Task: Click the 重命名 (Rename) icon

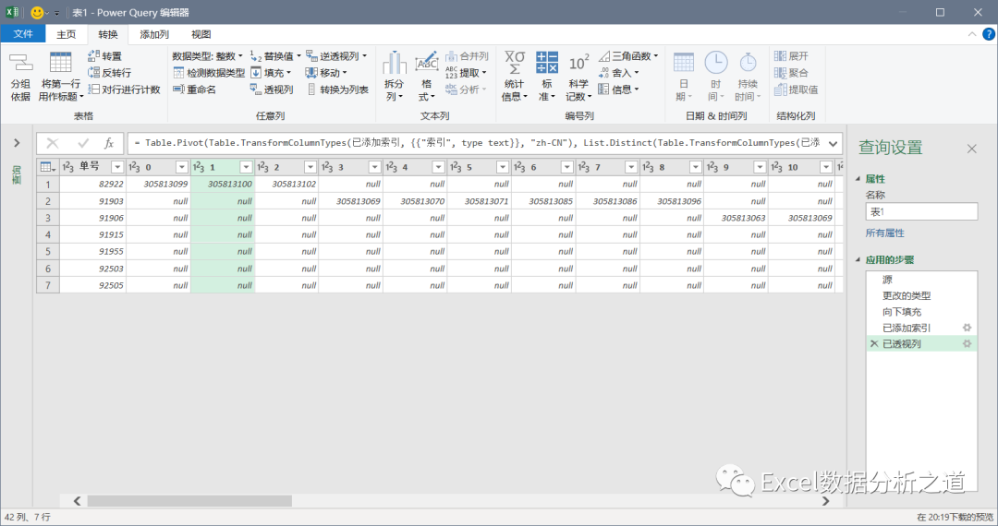Action: coord(179,89)
